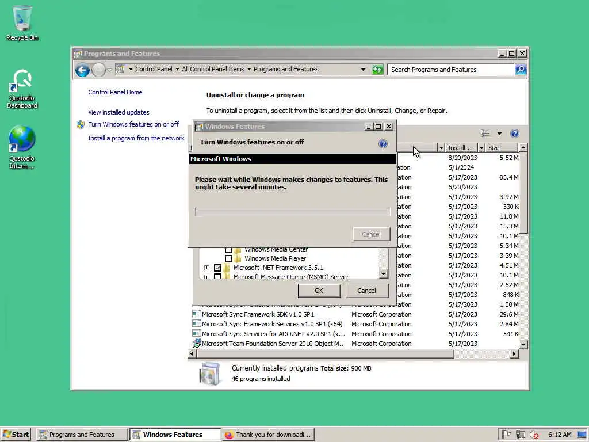Viewport: 589px width, 442px height.
Task: Toggle the Windows Media Player checkbox
Action: pos(228,258)
